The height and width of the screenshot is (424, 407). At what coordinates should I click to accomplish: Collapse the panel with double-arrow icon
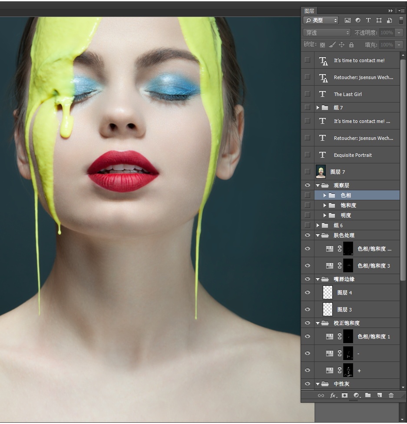click(390, 10)
